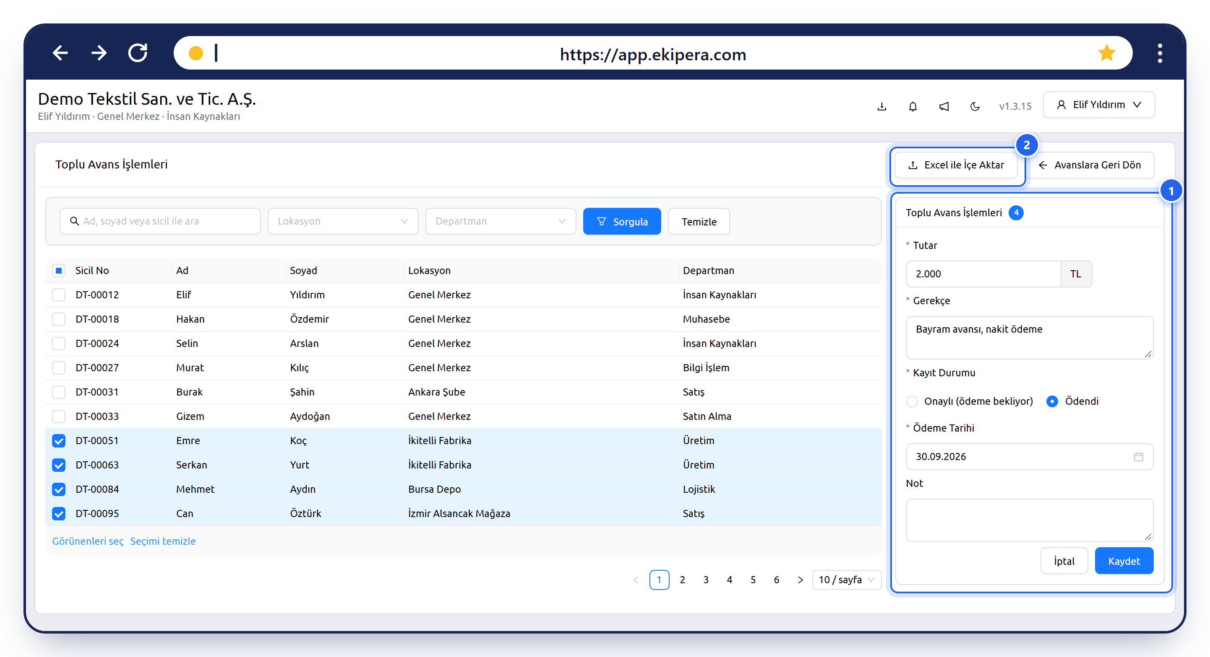Open the browser three-dot menu
Image resolution: width=1210 pixels, height=657 pixels.
coord(1160,53)
